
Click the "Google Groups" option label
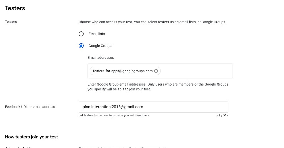coord(100,46)
